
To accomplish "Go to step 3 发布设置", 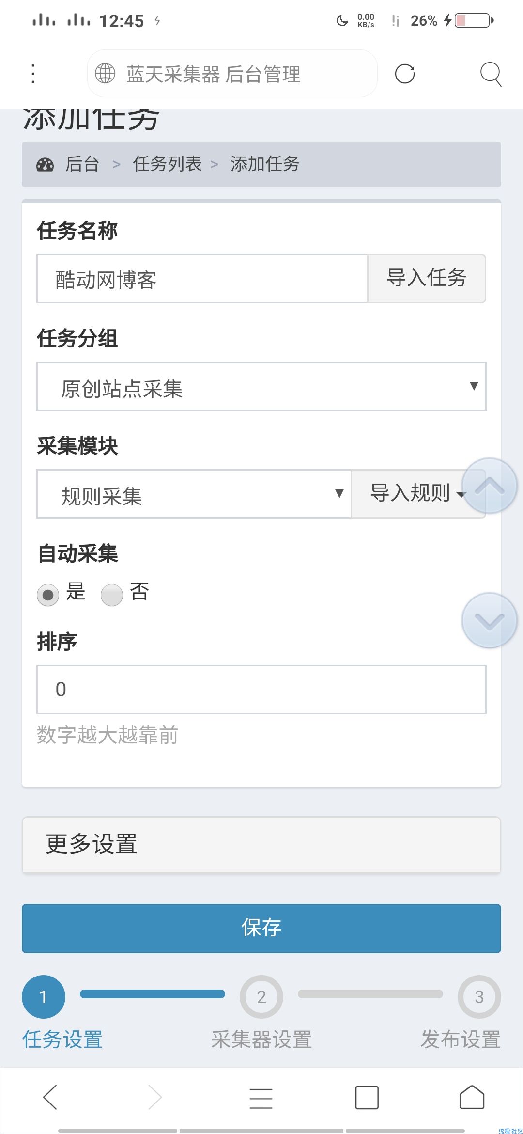I will coord(479,997).
